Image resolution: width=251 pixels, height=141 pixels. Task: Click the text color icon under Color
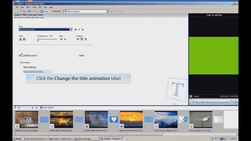coord(20,39)
